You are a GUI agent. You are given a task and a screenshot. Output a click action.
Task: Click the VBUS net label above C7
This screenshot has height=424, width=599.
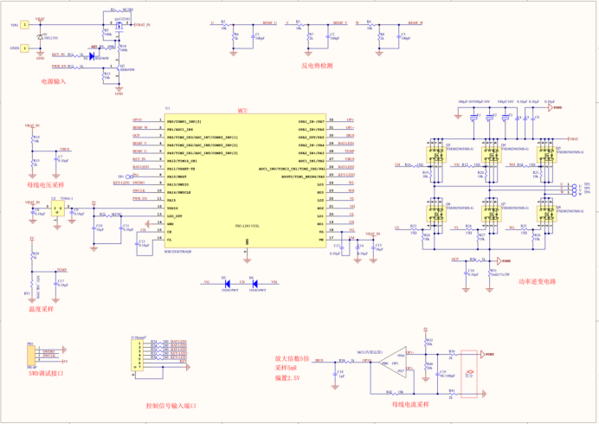[x=65, y=150]
